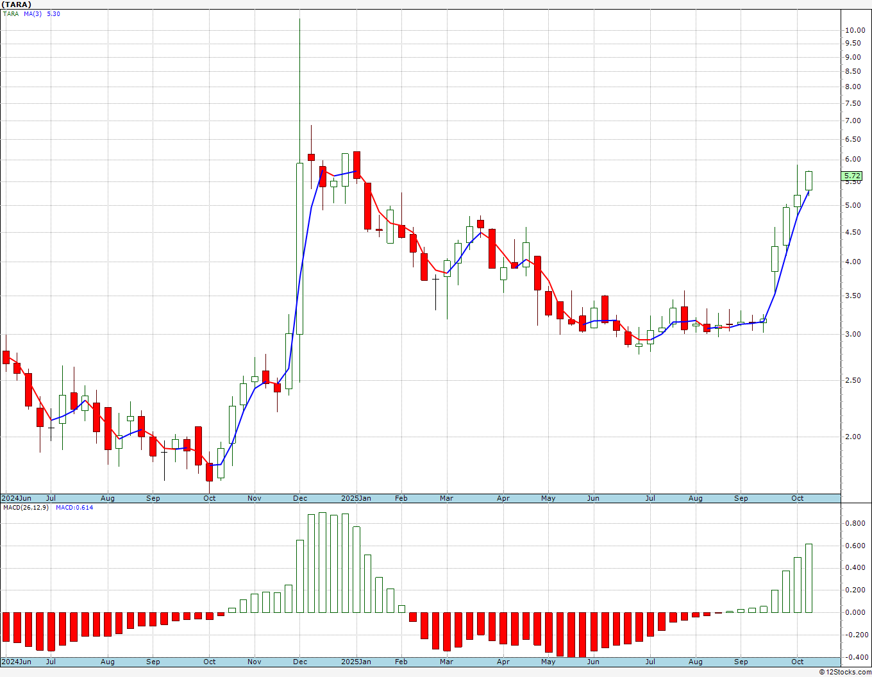Select the 3.00 price axis label
Screen dimensions: 872x677
853,334
